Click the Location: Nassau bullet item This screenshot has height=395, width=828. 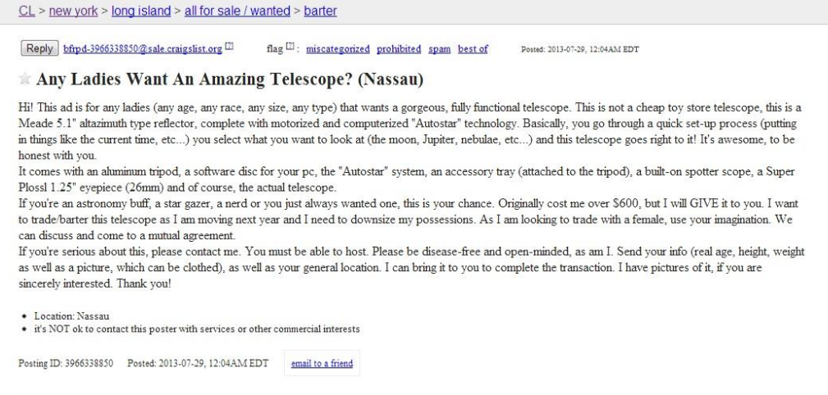point(72,316)
